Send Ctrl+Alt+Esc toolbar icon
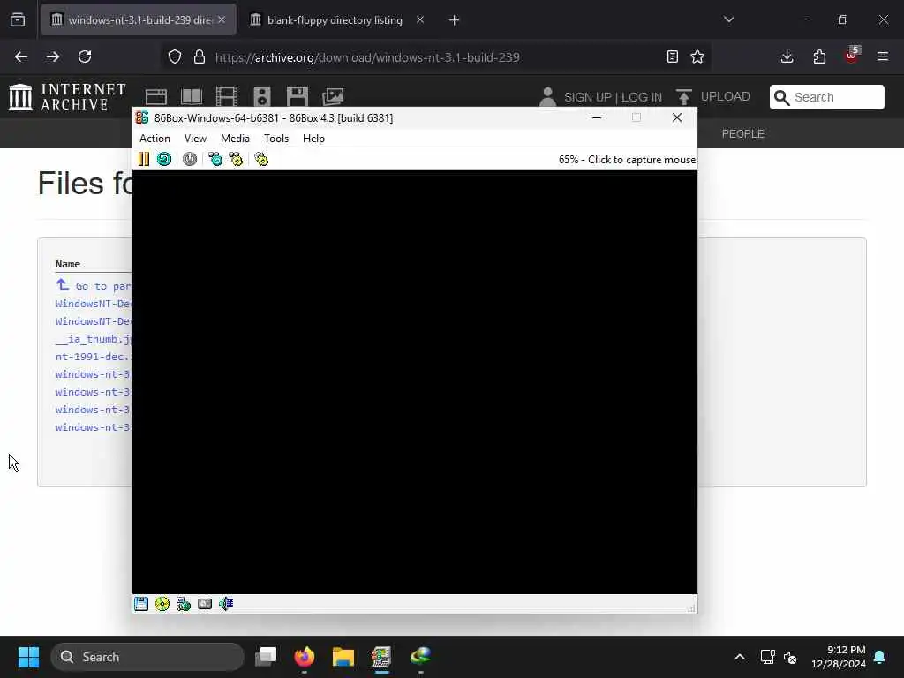 (236, 159)
